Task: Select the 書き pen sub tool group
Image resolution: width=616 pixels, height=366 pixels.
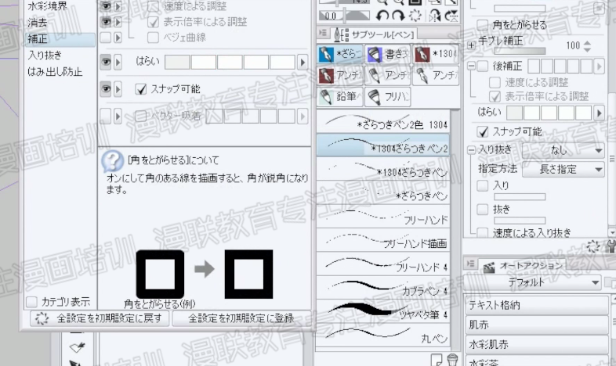Action: point(387,54)
